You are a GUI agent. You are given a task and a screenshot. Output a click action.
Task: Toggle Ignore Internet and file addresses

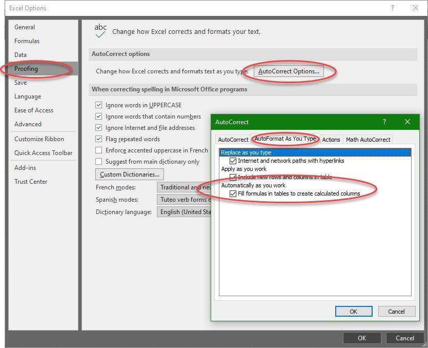[98, 128]
